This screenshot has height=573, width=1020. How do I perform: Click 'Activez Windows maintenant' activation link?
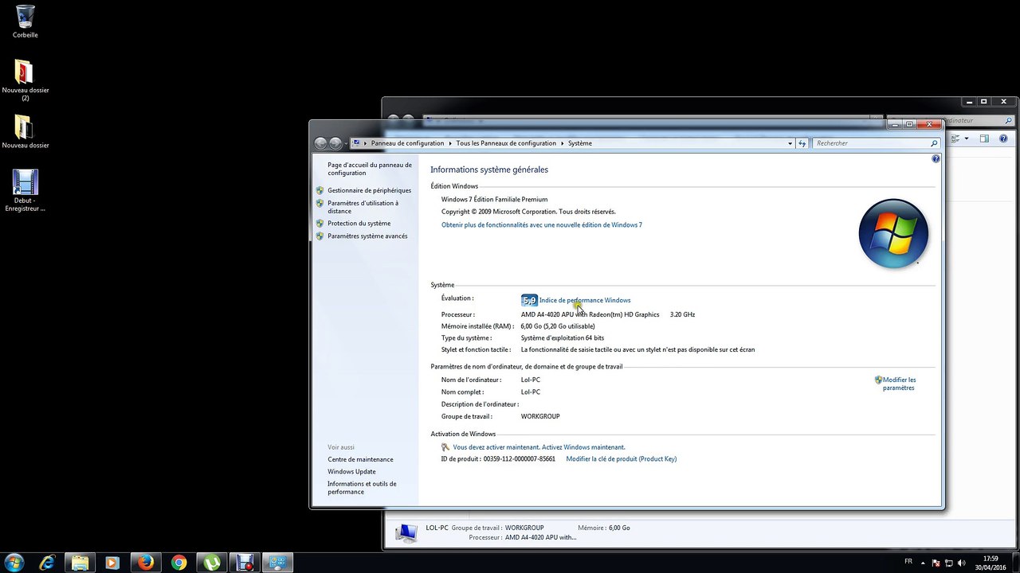[583, 447]
